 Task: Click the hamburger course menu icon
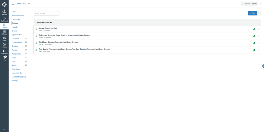13,4
